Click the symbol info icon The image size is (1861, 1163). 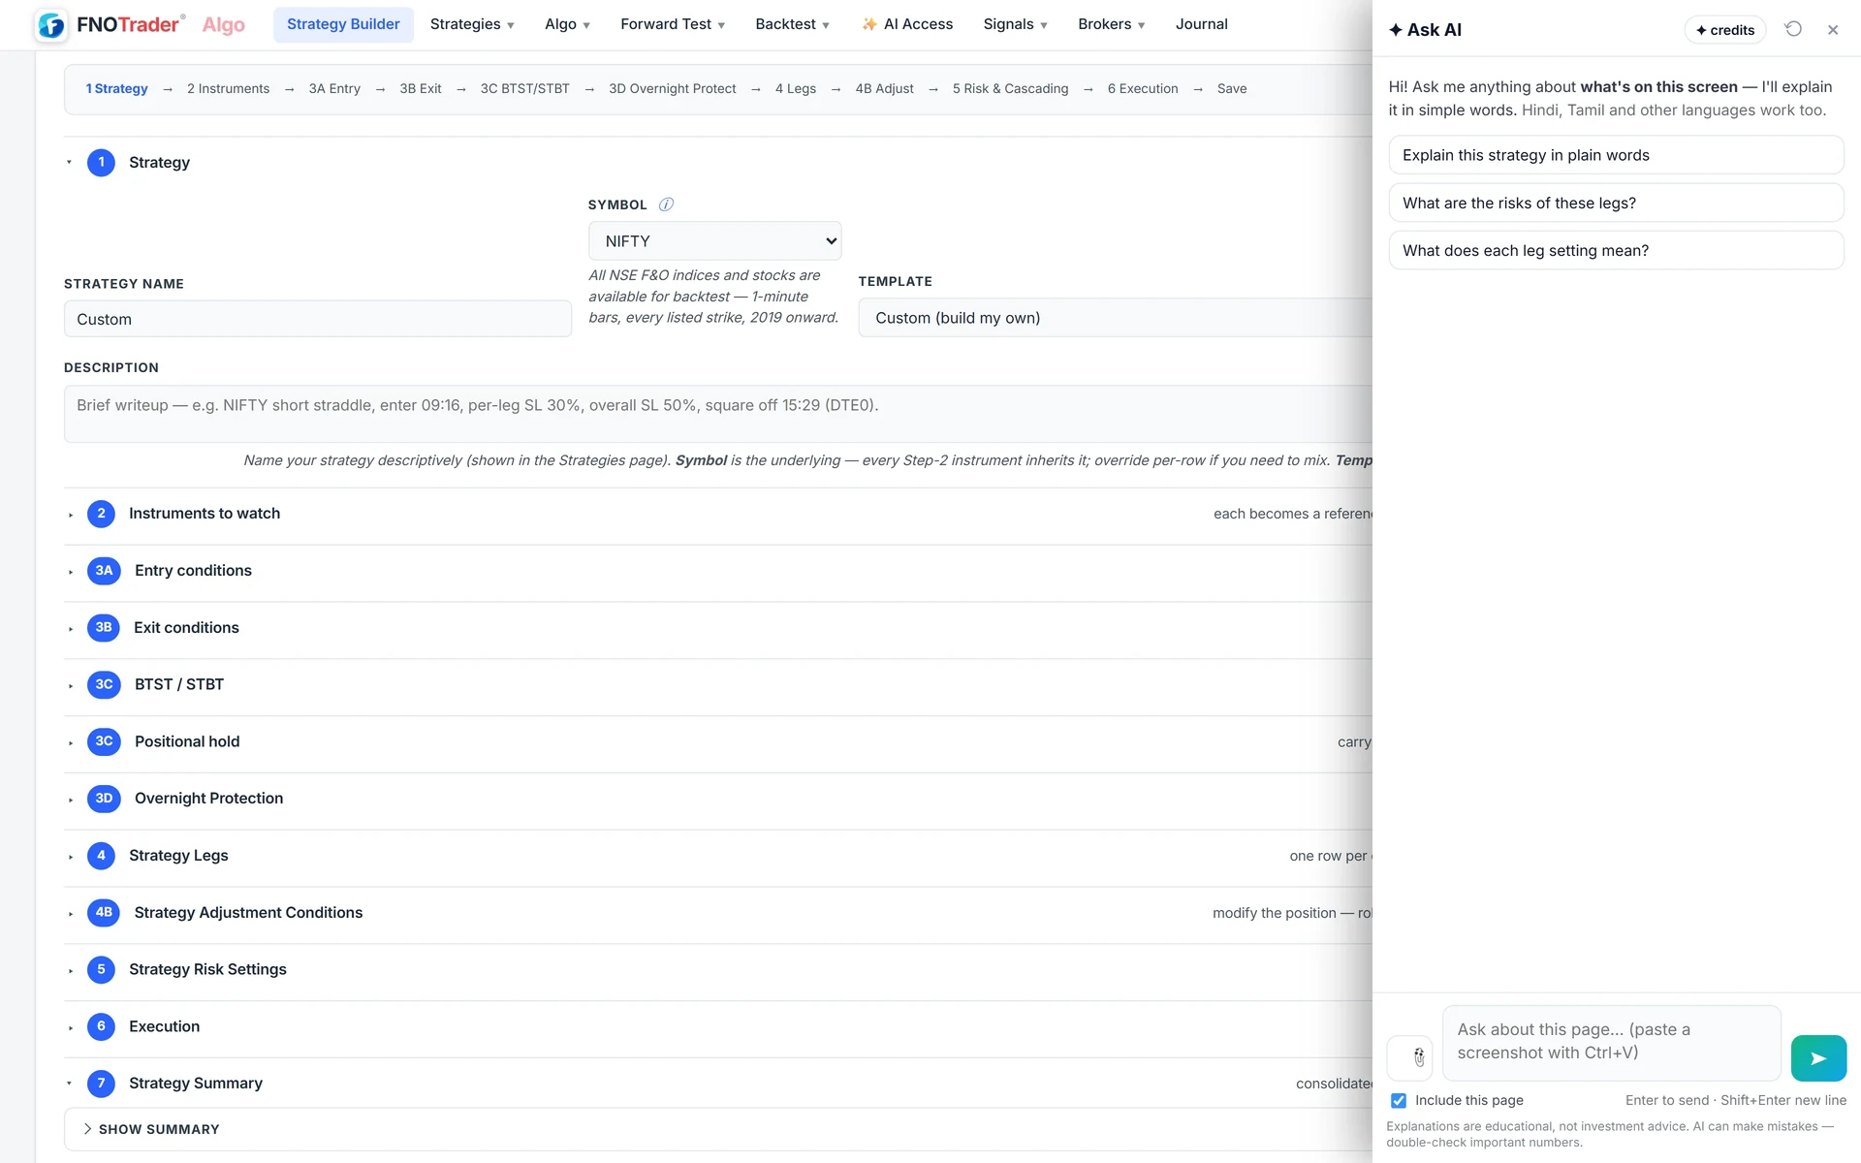[666, 204]
